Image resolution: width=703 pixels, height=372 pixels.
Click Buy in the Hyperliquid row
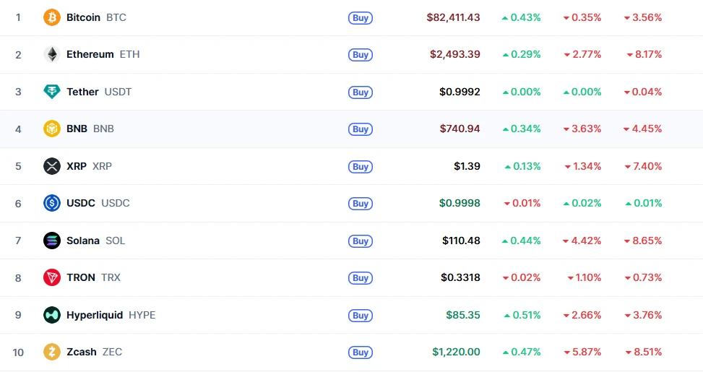361,316
